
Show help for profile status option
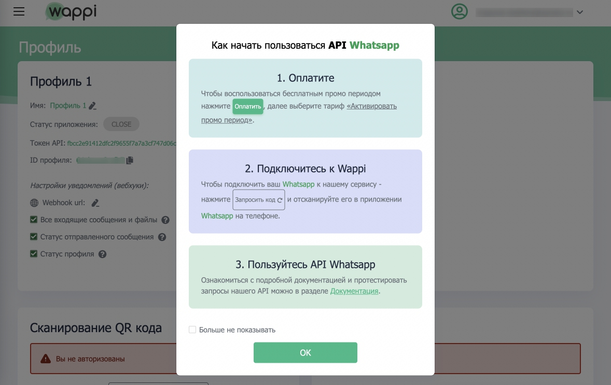tap(103, 254)
